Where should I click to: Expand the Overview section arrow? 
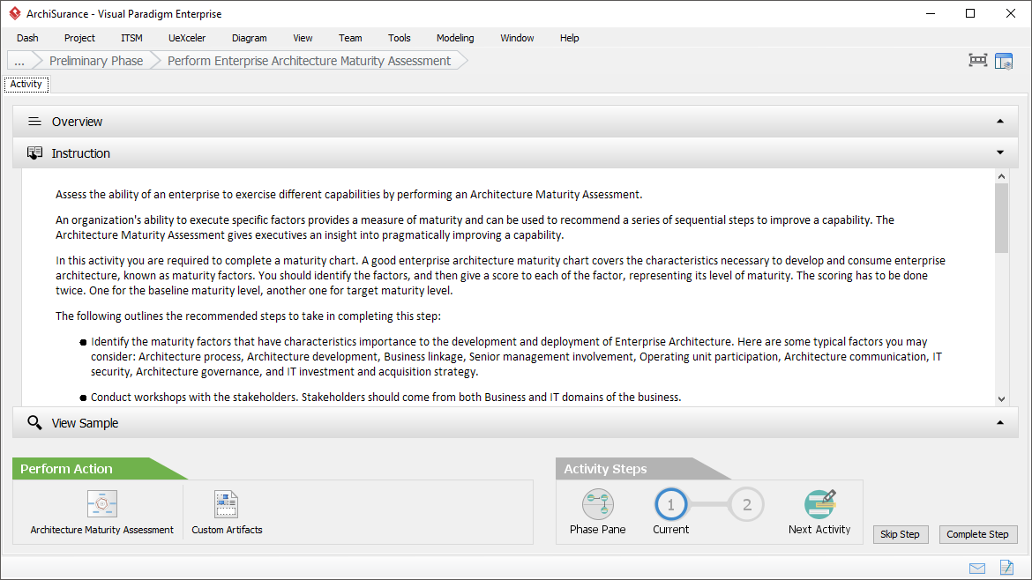[x=999, y=121]
